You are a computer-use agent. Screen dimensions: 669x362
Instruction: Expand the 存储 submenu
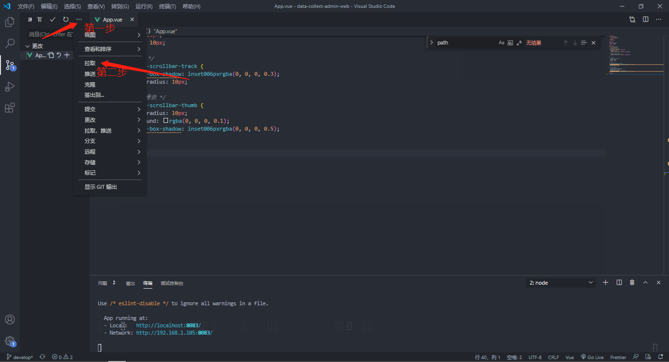(110, 162)
